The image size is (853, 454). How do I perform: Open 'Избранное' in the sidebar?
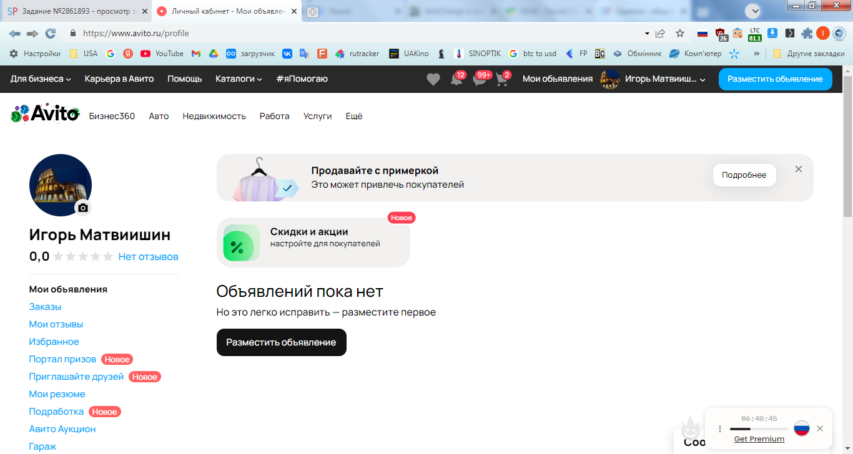(54, 342)
